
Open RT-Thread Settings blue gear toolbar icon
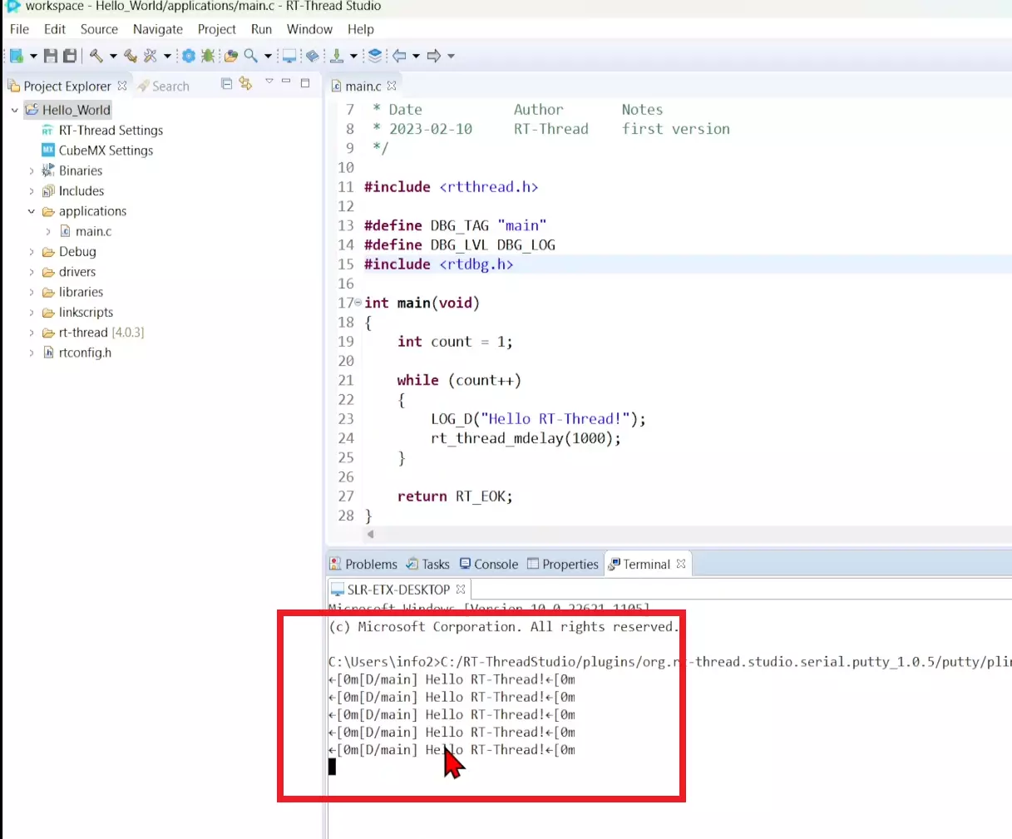pyautogui.click(x=189, y=56)
